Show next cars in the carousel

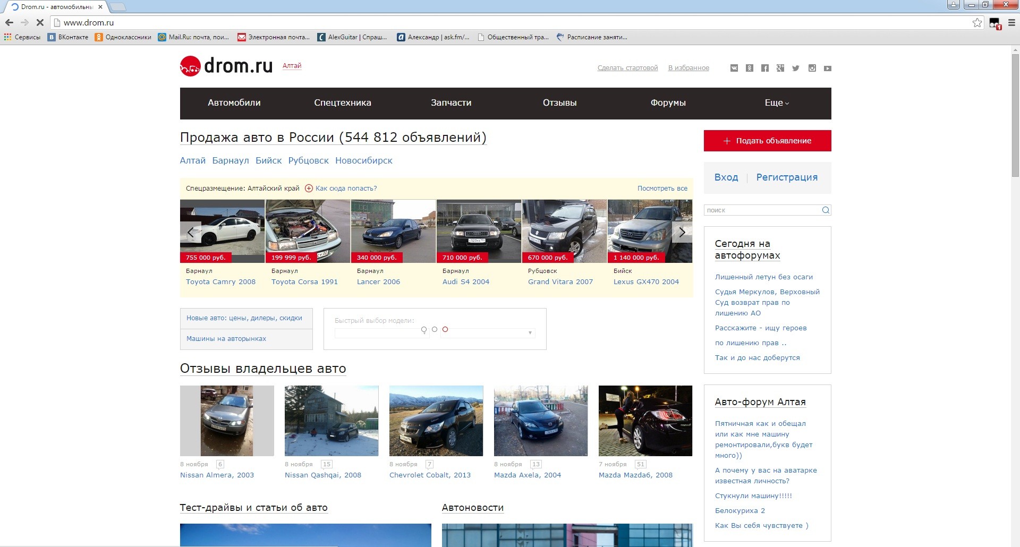(682, 232)
